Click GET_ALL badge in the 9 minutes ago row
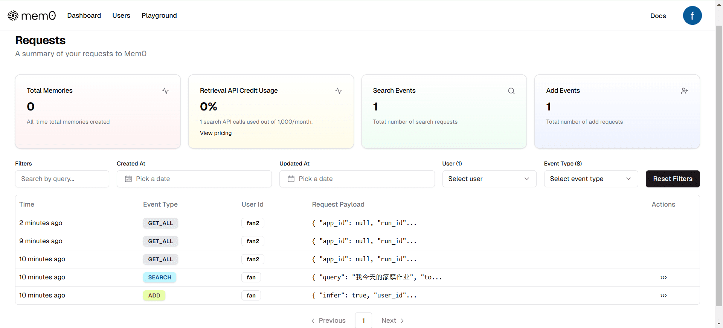This screenshot has height=328, width=723. 160,241
